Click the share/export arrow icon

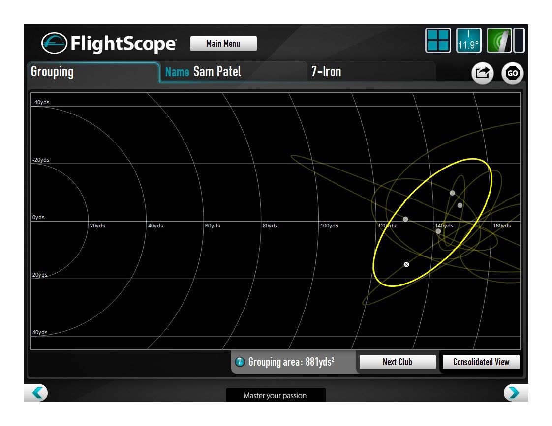click(483, 73)
